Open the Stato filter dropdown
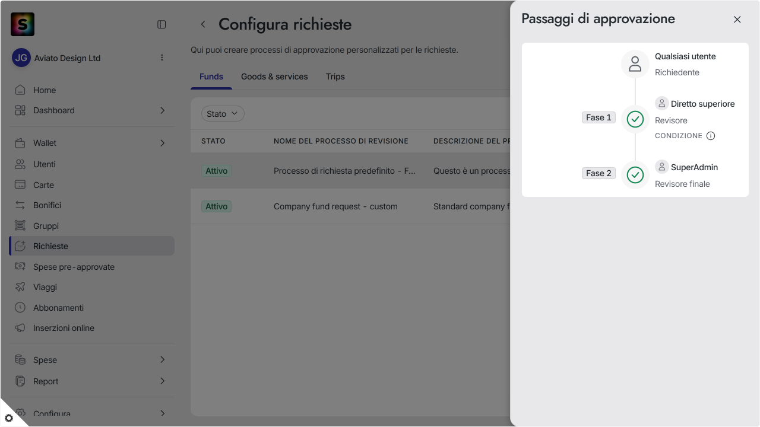Image resolution: width=760 pixels, height=427 pixels. [x=223, y=114]
